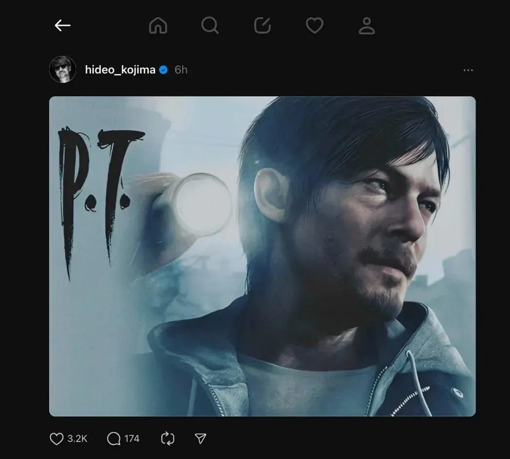Open your profile from top navigation
Screen dimensions: 510x459
pos(367,25)
